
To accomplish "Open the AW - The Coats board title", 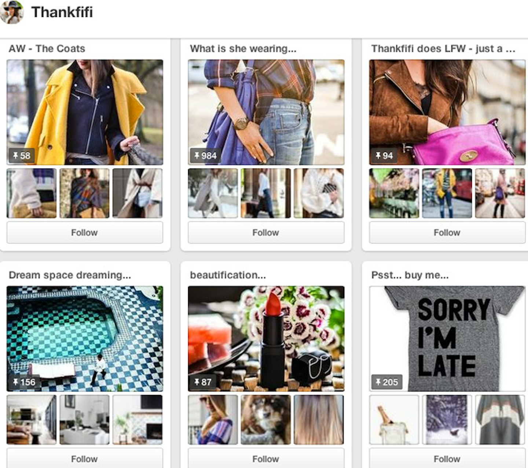I will pyautogui.click(x=47, y=48).
